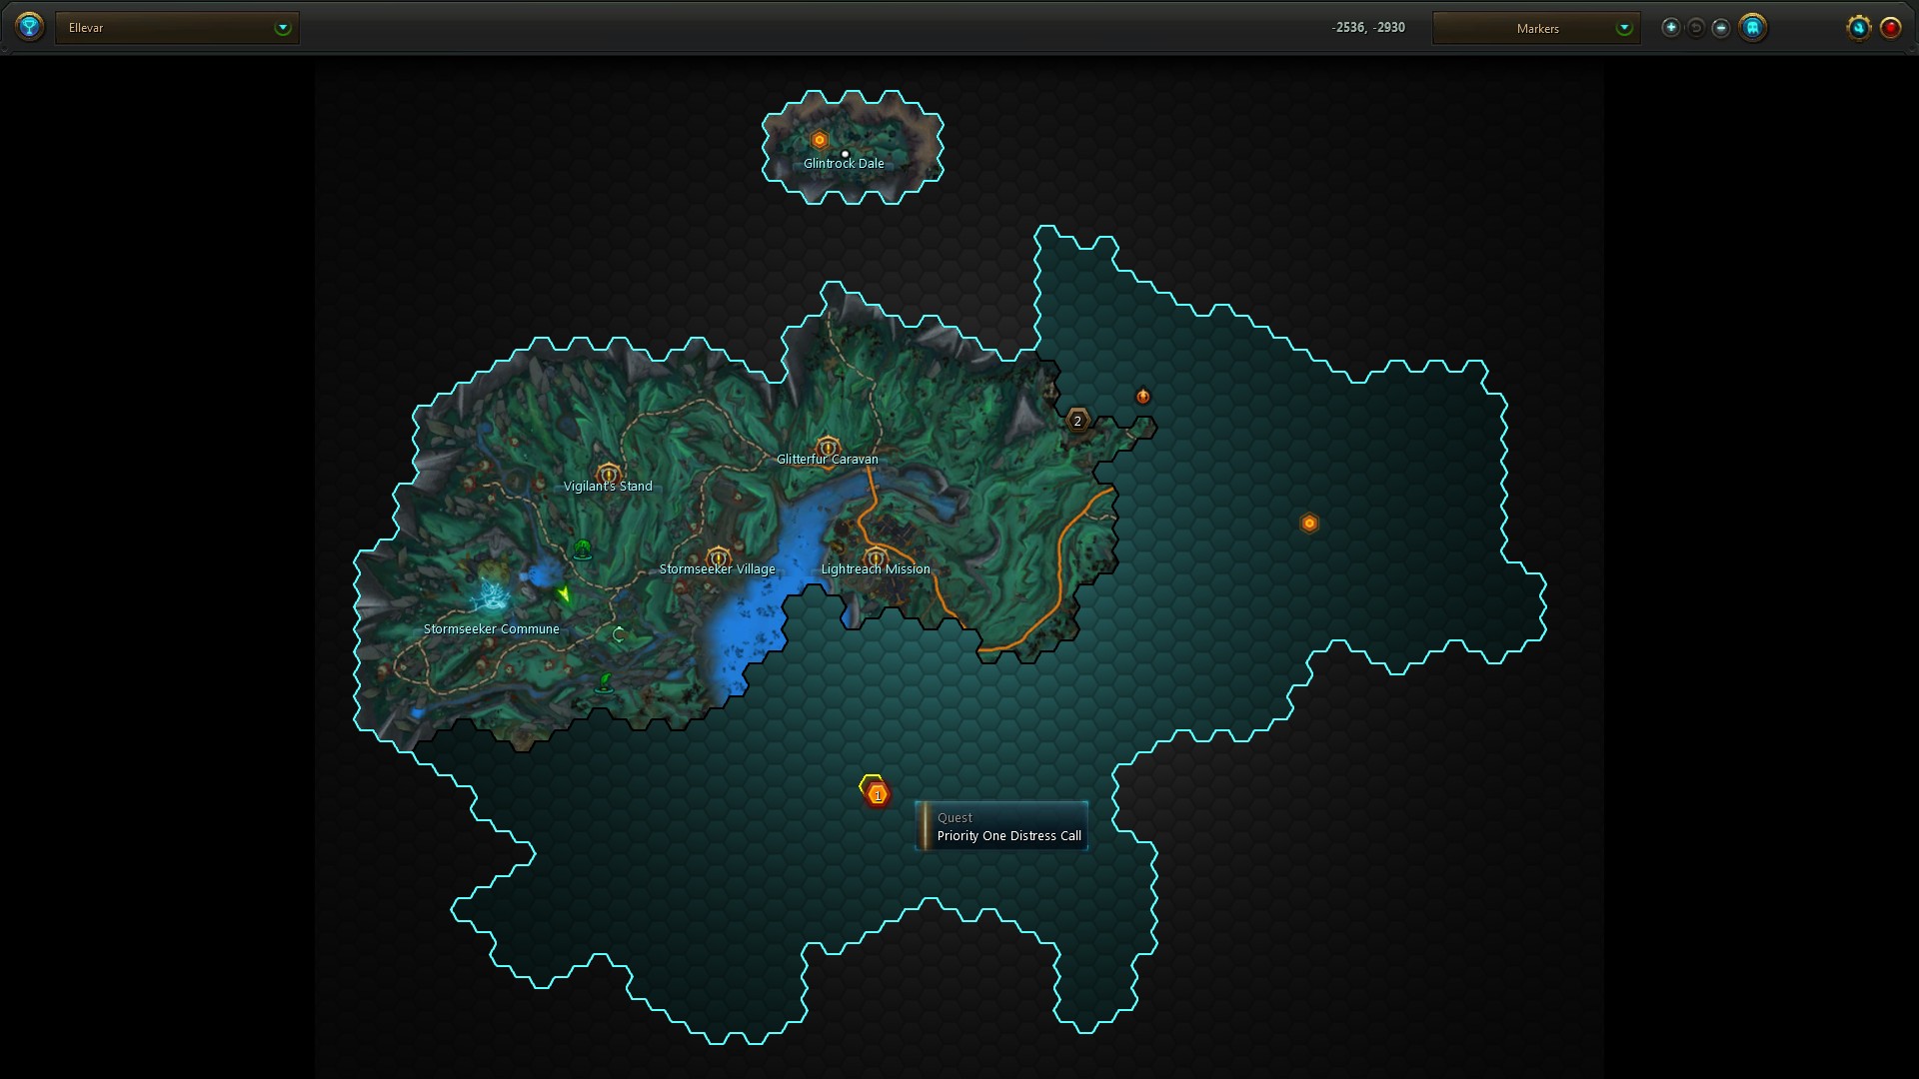Click the Lightreach Mission label

click(x=876, y=569)
